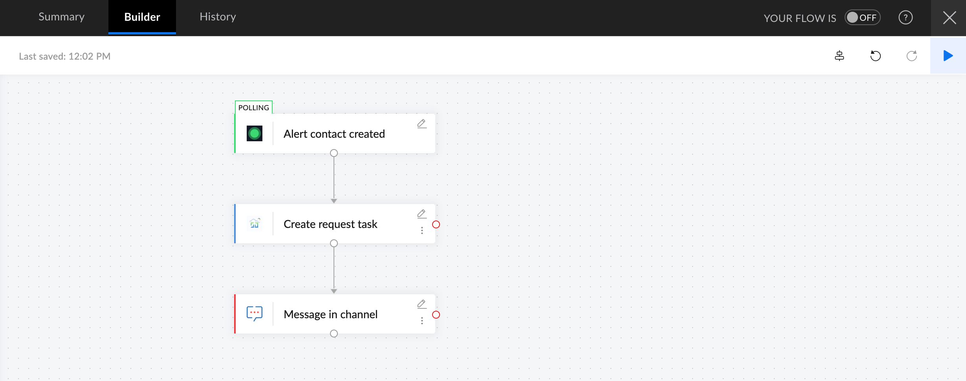The height and width of the screenshot is (381, 966).
Task: Click the undo arrow icon
Action: coord(875,56)
